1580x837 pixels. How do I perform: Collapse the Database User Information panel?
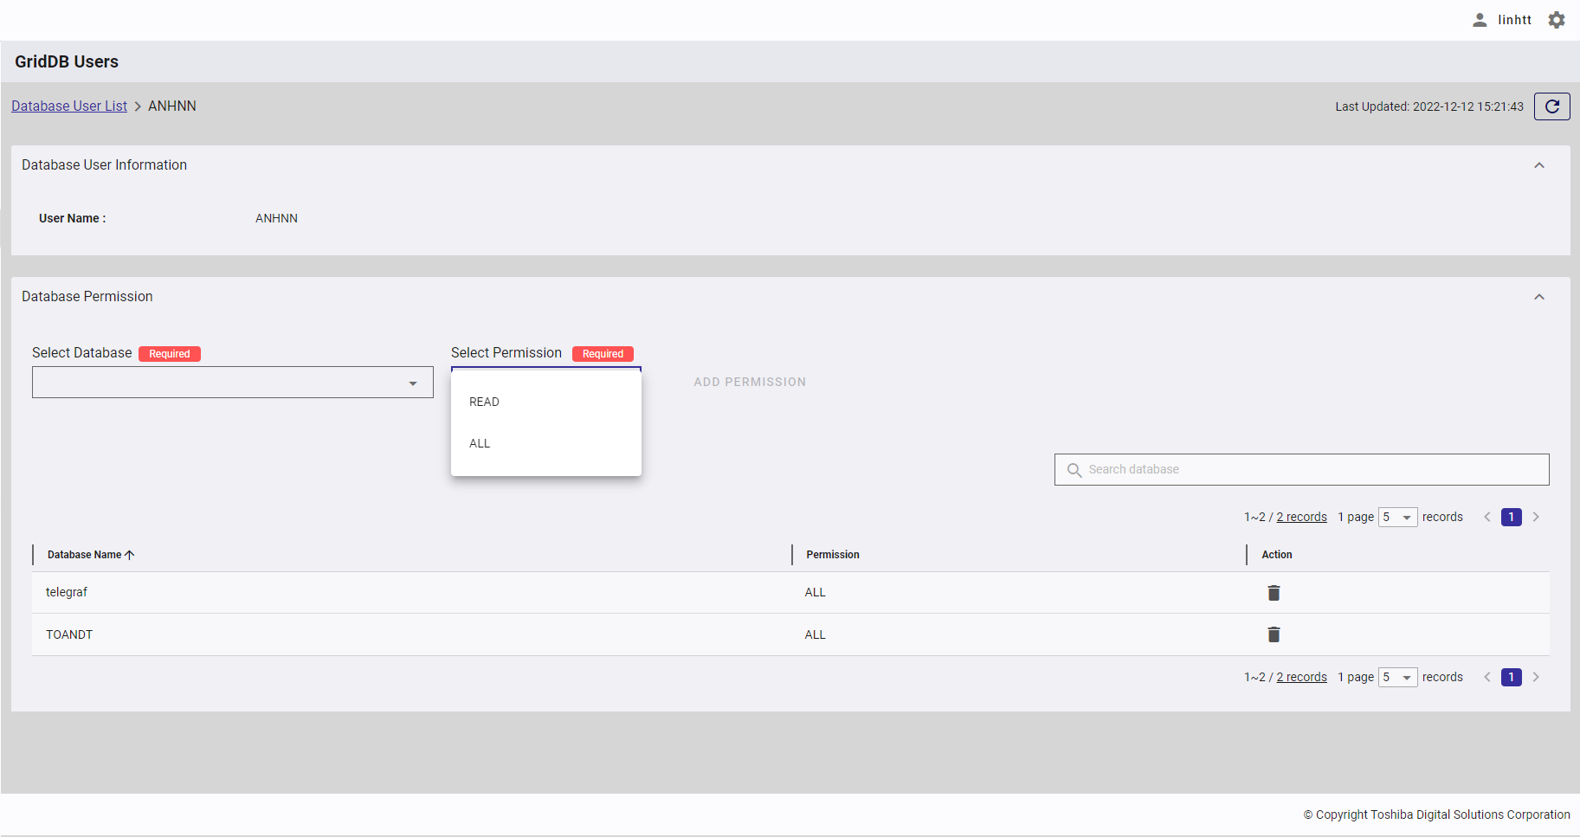click(x=1538, y=165)
